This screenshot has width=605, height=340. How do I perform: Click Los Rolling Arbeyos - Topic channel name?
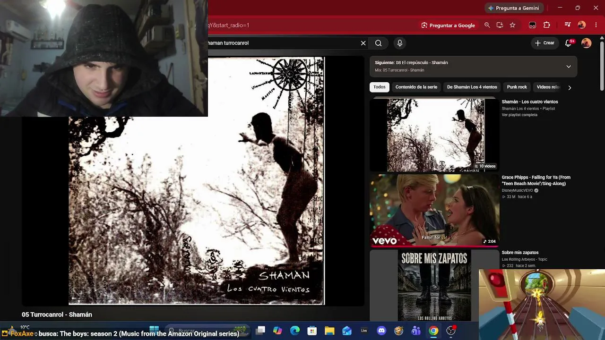pos(524,259)
